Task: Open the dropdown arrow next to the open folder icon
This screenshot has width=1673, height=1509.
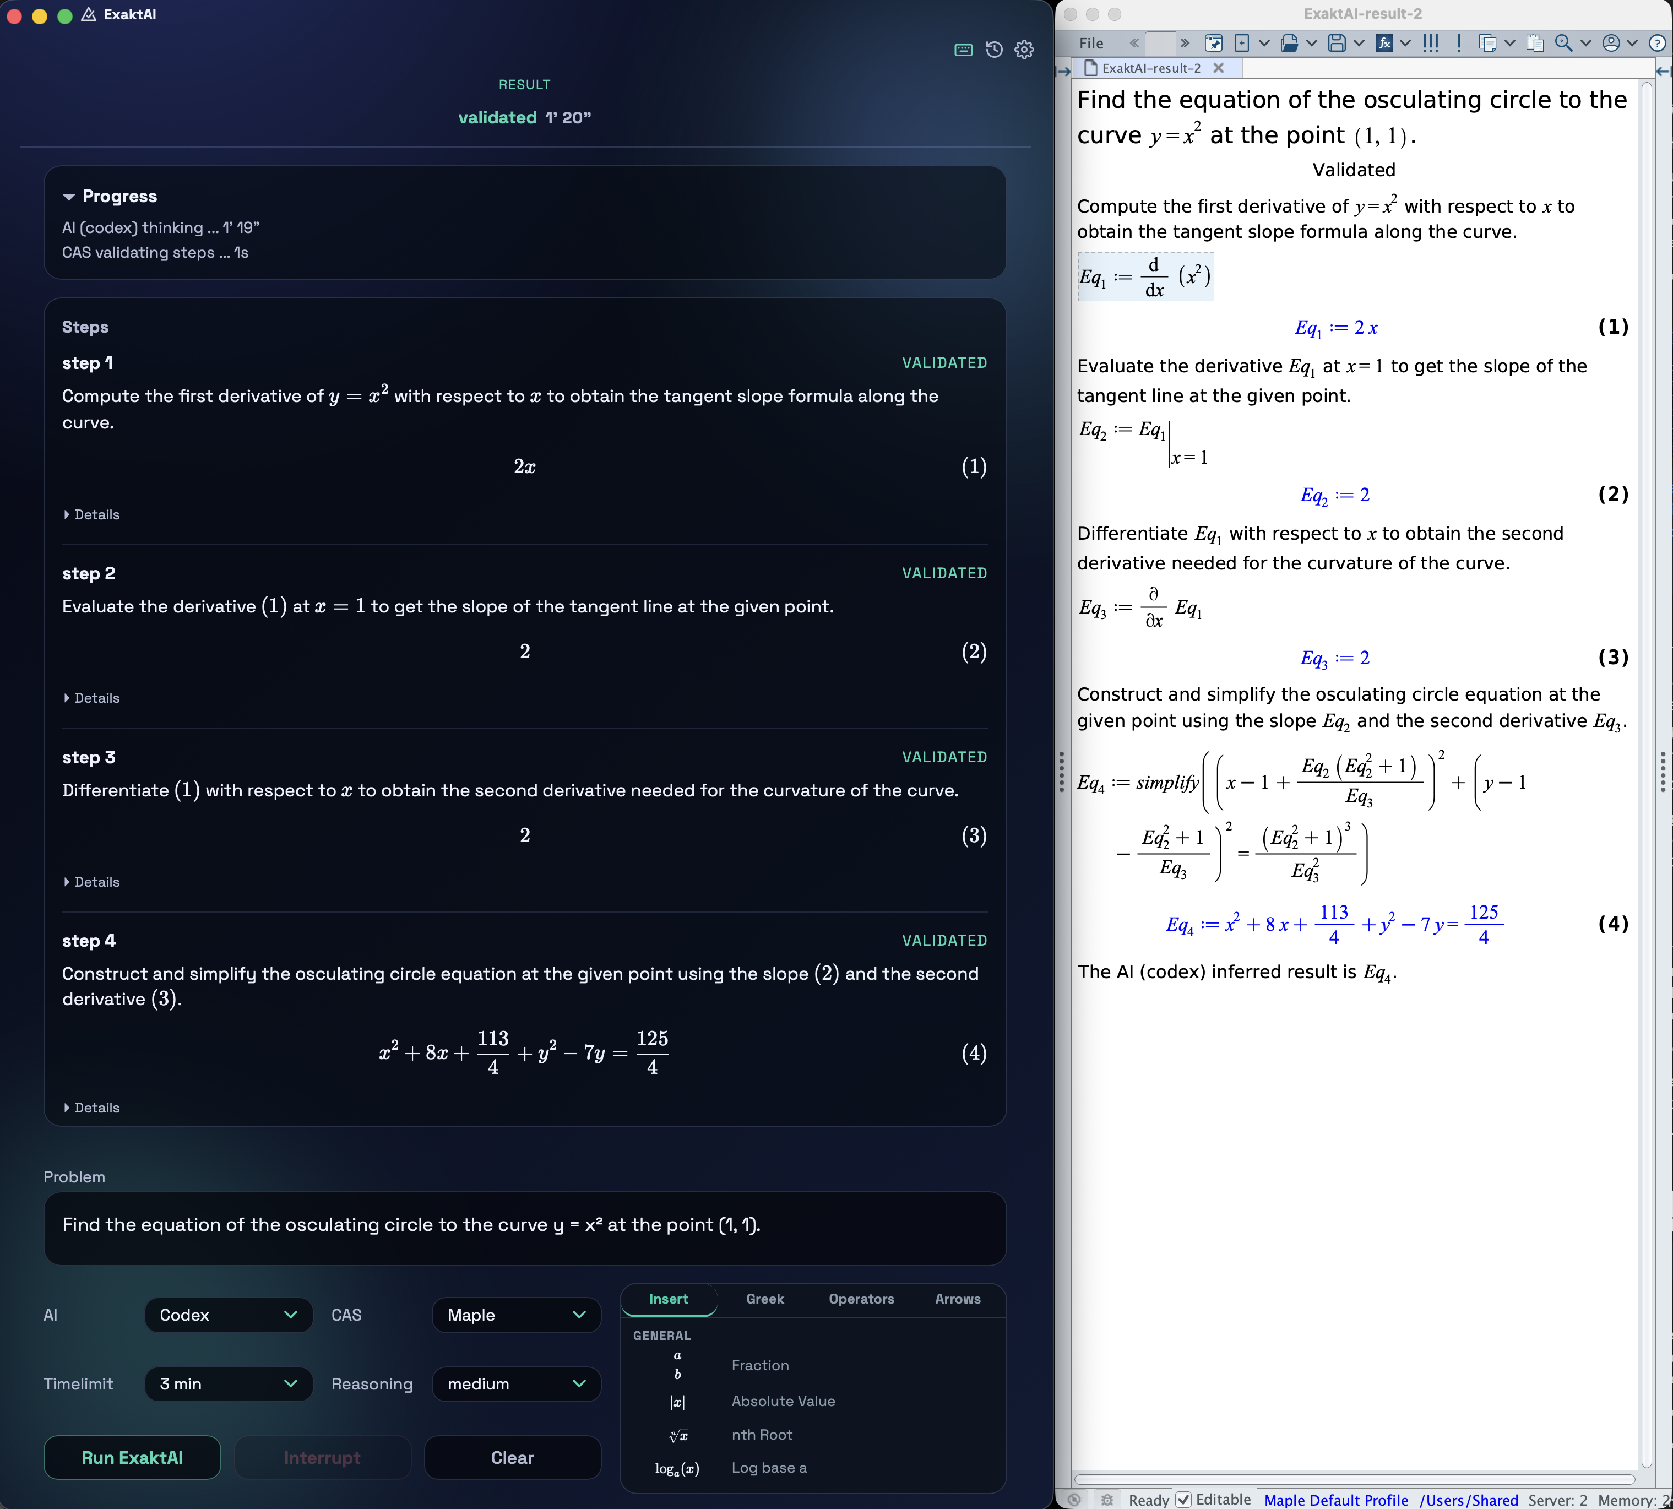Action: click(x=1312, y=43)
